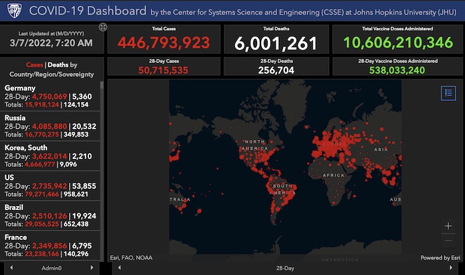465x275 pixels.
Task: Click the vaccine doses figure 10,606,210,346
Action: pyautogui.click(x=398, y=42)
